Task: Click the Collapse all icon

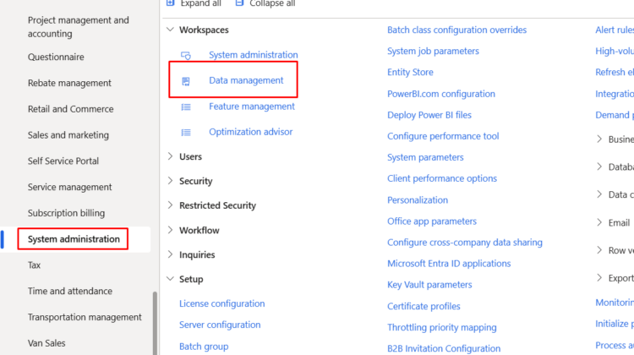Action: [239, 3]
